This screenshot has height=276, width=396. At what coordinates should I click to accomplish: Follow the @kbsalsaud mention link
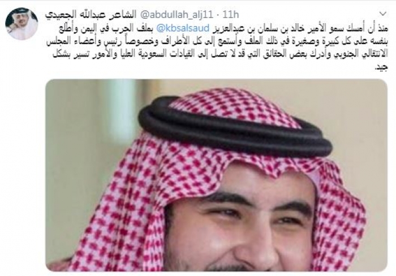(x=183, y=28)
